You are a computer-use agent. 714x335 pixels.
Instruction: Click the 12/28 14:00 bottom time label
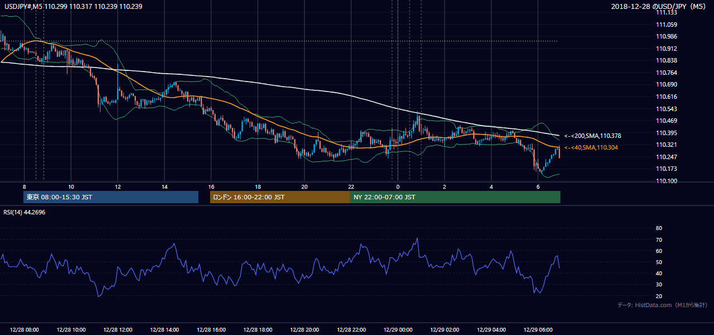pos(164,330)
